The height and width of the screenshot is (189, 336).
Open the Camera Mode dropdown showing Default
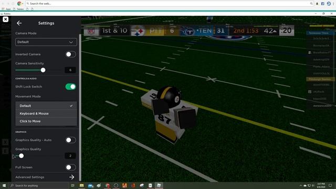coord(46,42)
